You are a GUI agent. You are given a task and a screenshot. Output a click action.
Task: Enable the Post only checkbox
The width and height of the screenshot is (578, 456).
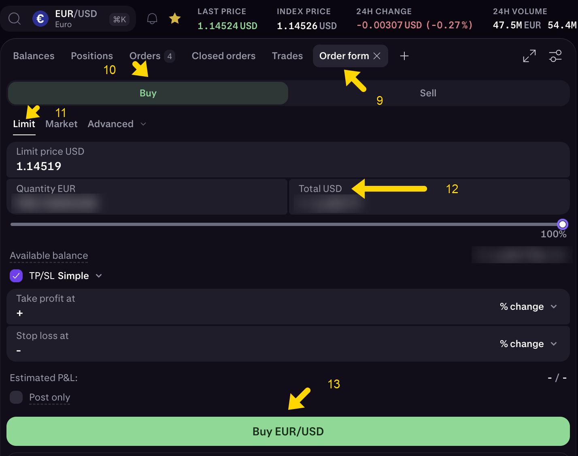click(x=16, y=397)
